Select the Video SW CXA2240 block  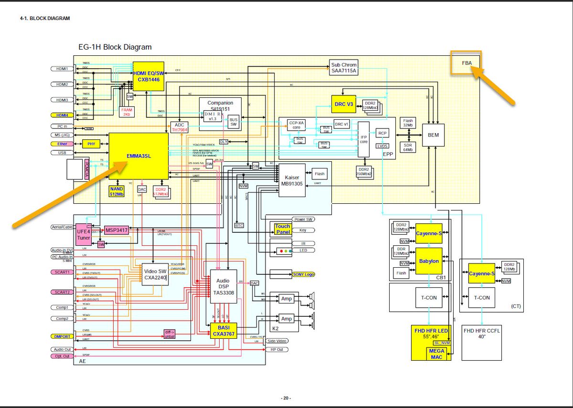[x=155, y=274]
